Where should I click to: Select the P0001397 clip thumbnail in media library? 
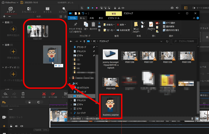[x=38, y=31]
